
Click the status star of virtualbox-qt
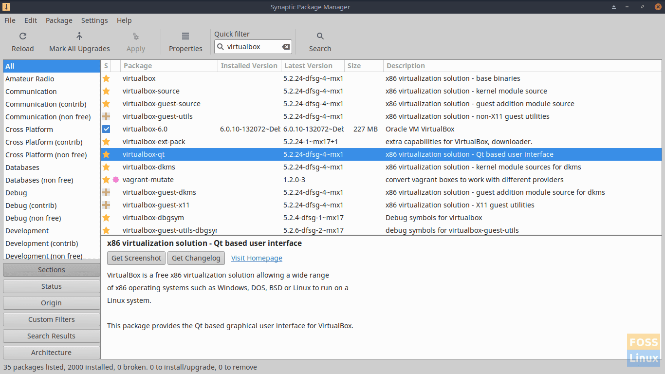coord(106,154)
